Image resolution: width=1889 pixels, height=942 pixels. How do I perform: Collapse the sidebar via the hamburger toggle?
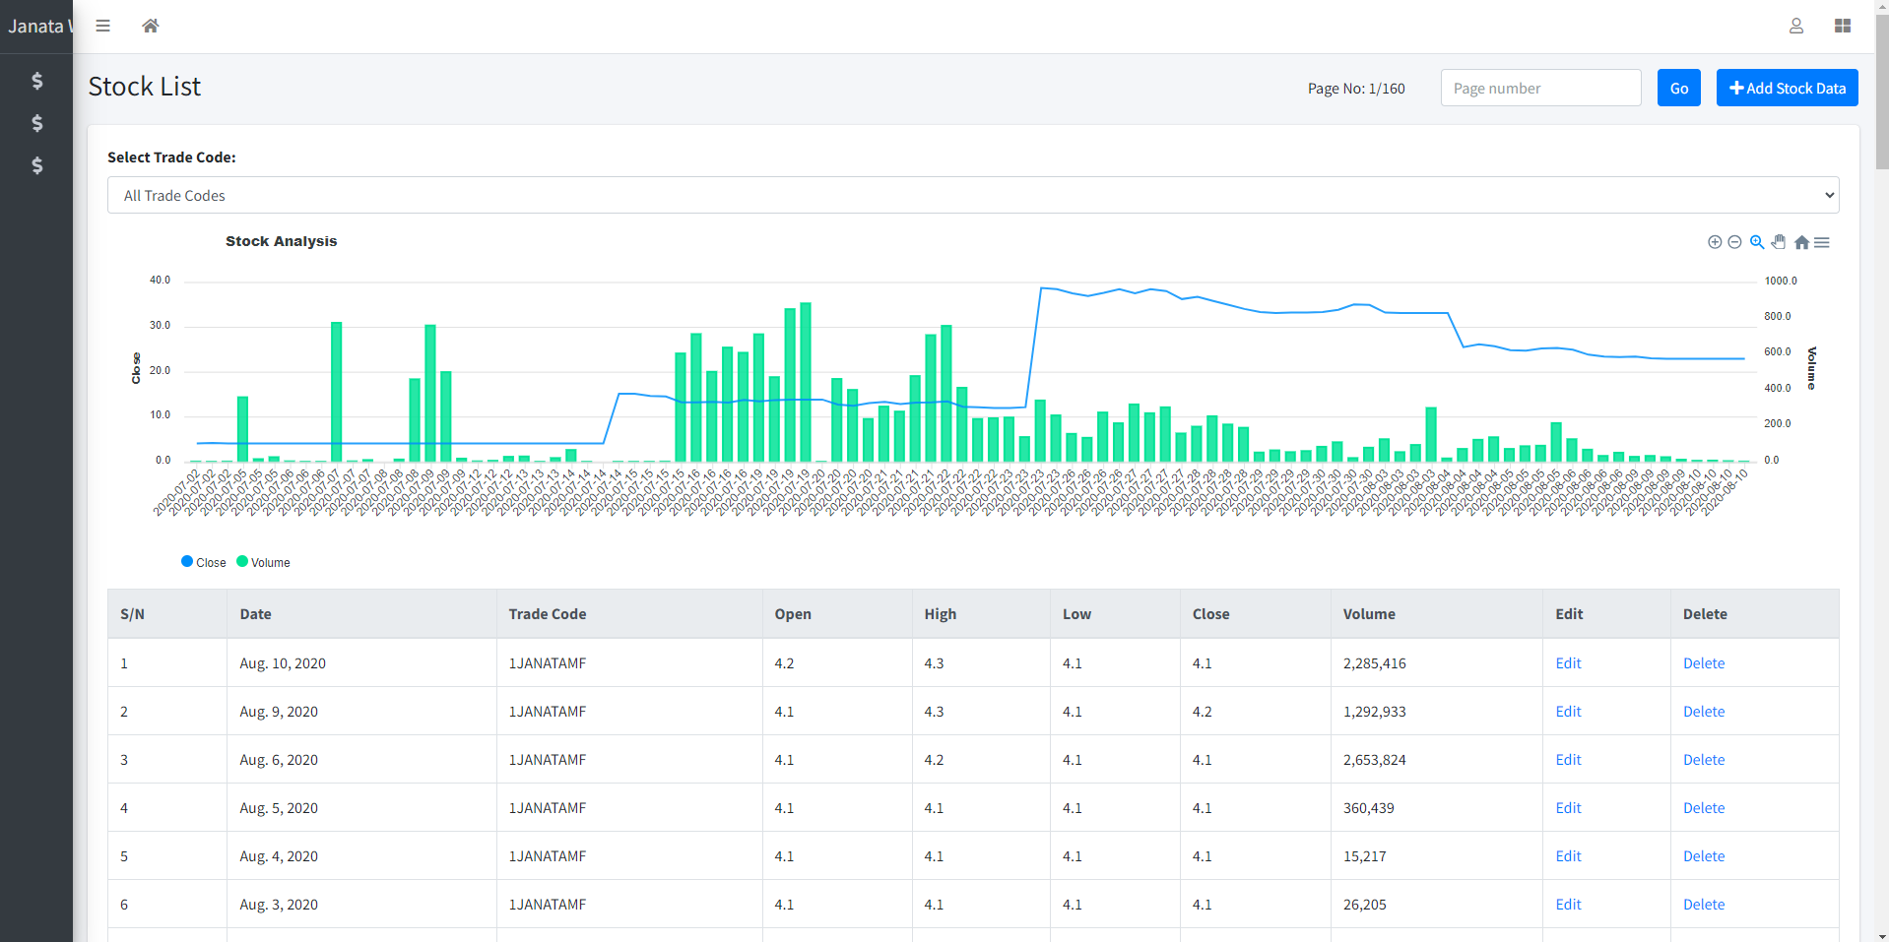coord(102,26)
